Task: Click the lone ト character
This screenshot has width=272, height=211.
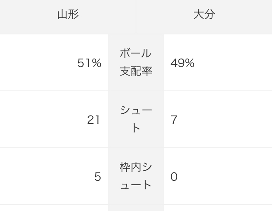Action: [x=136, y=128]
